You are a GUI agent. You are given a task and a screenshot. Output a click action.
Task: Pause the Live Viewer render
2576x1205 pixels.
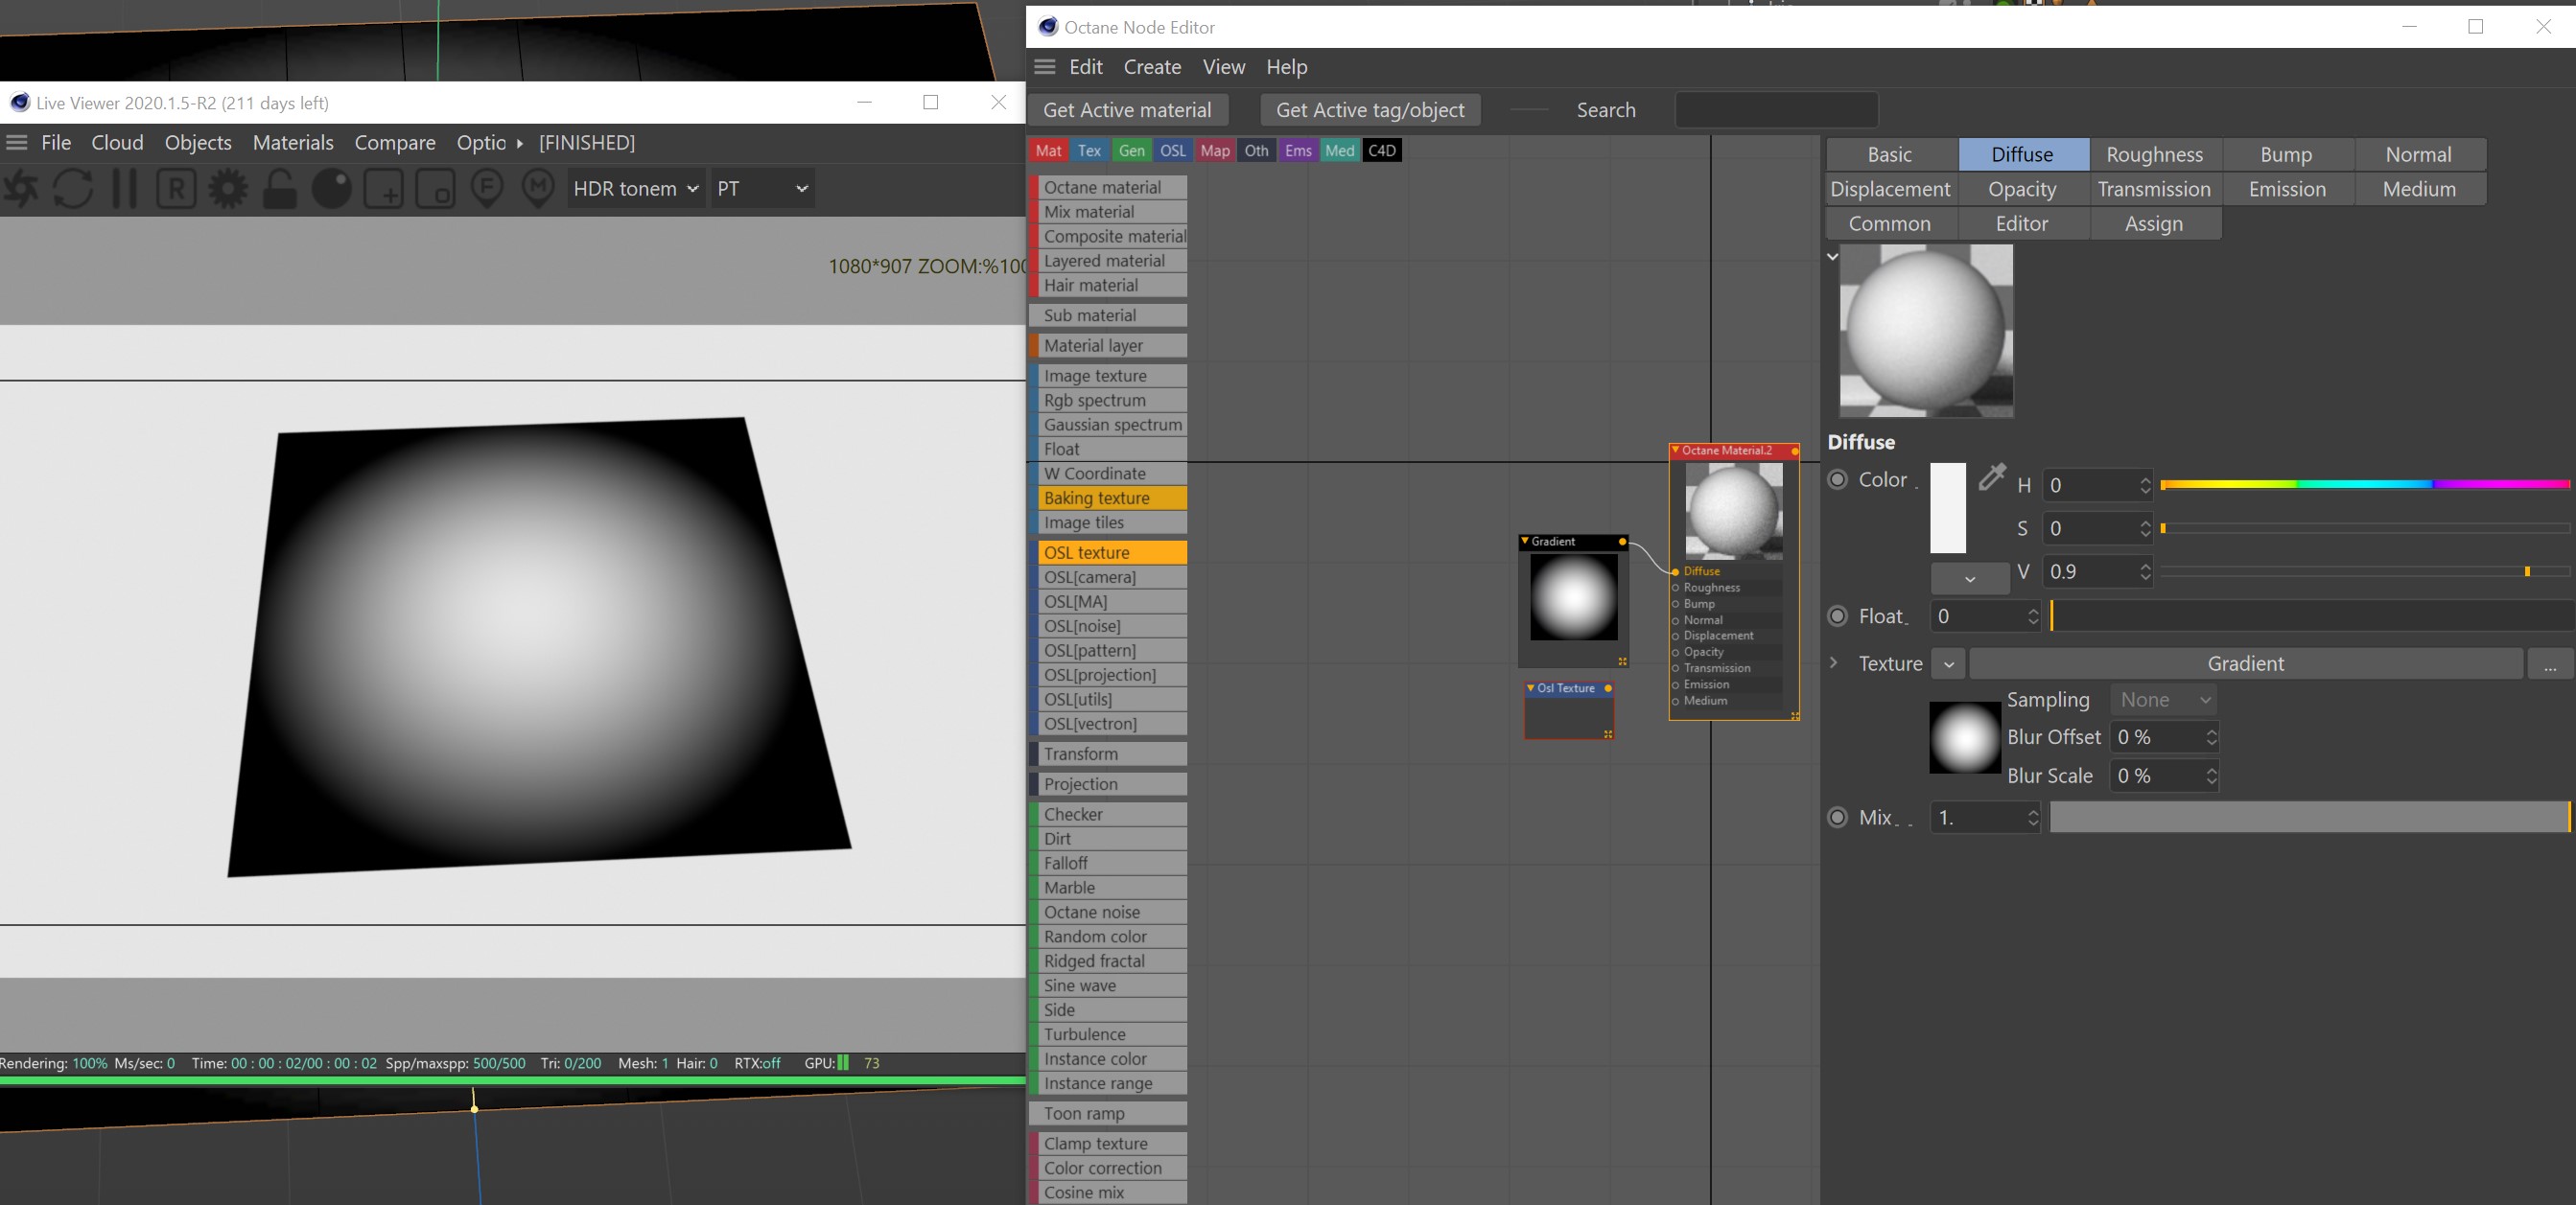[124, 188]
